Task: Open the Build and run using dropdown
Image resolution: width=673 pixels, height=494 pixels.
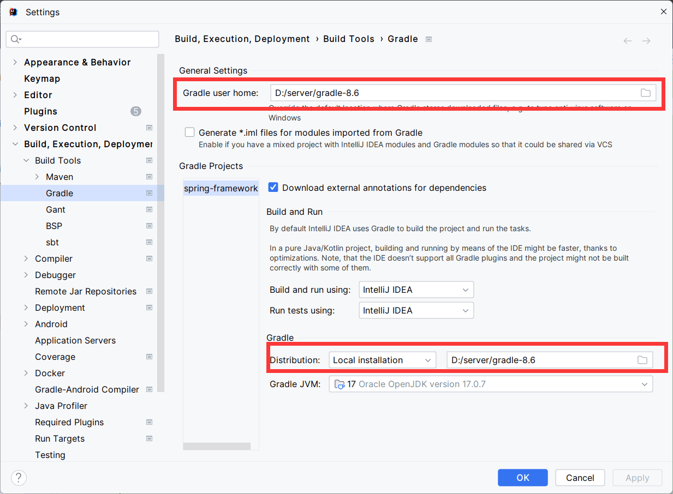Action: pos(416,290)
